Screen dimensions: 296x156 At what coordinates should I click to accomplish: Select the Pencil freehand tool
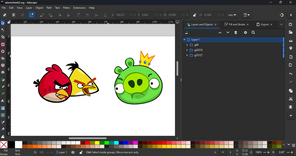click(x=3, y=87)
